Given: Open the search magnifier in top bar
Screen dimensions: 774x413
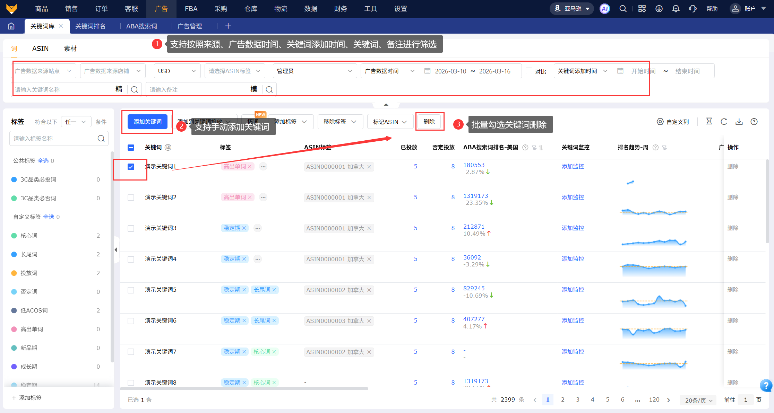Looking at the screenshot, I should [623, 9].
